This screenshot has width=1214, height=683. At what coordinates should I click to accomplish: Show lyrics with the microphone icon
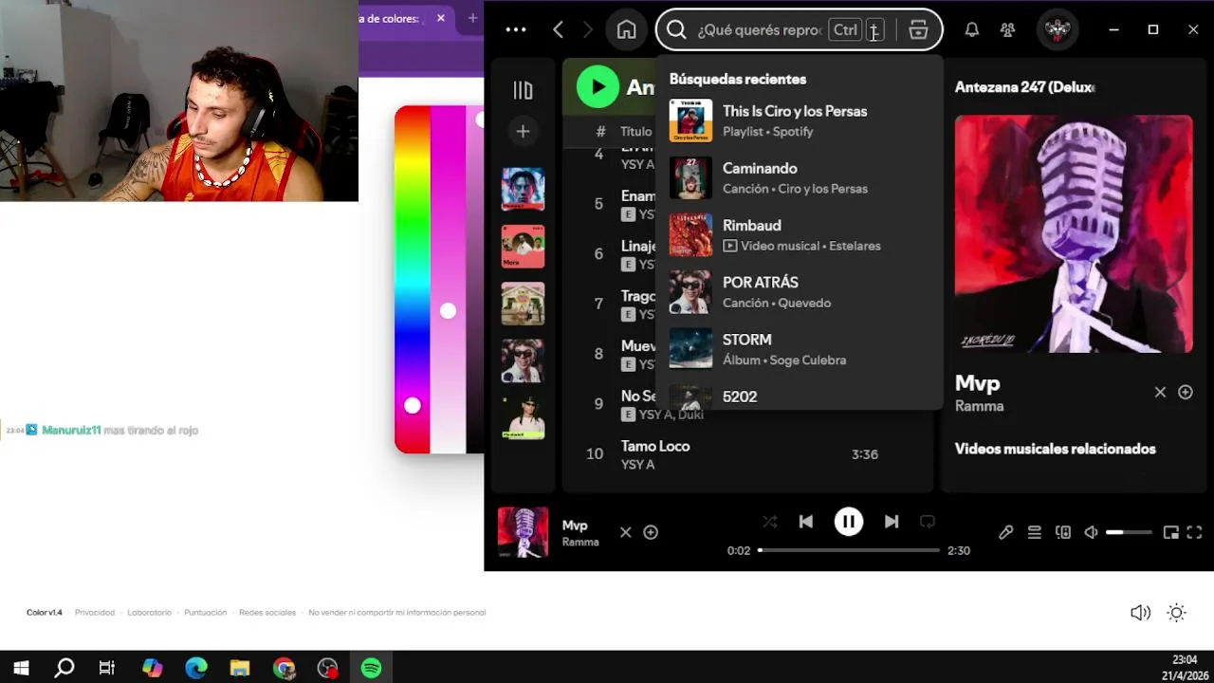[x=1006, y=533]
